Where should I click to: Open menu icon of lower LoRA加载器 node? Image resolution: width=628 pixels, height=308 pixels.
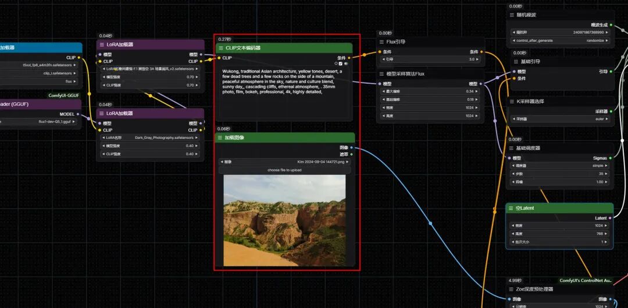point(102,113)
